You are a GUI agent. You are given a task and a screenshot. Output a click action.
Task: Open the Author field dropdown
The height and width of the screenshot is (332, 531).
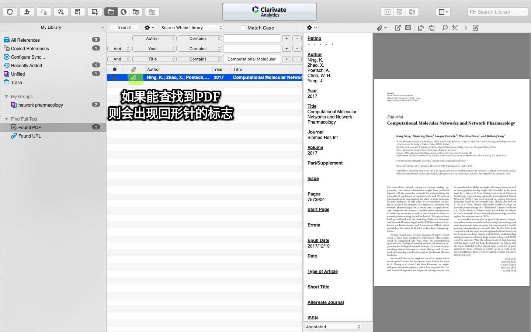coord(155,38)
